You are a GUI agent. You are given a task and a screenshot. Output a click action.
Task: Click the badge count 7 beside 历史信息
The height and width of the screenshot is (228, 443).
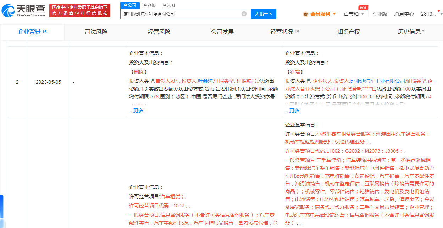pyautogui.click(x=423, y=32)
